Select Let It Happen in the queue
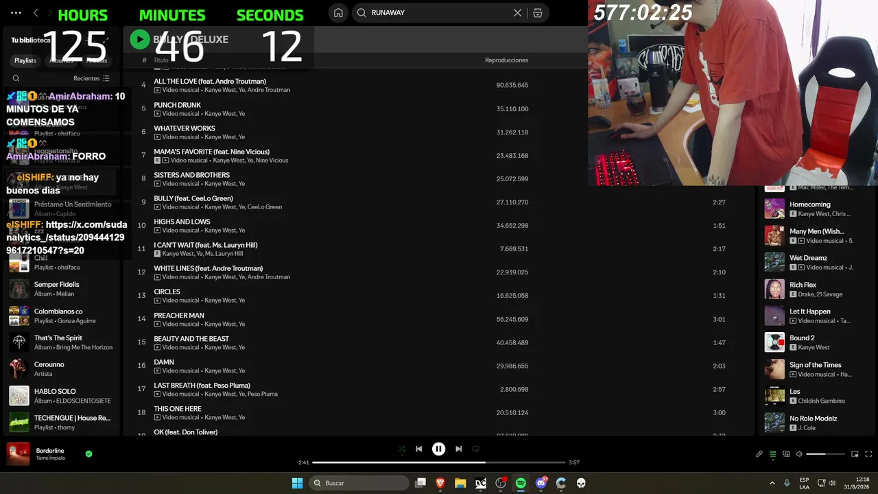The image size is (878, 494). 816,316
